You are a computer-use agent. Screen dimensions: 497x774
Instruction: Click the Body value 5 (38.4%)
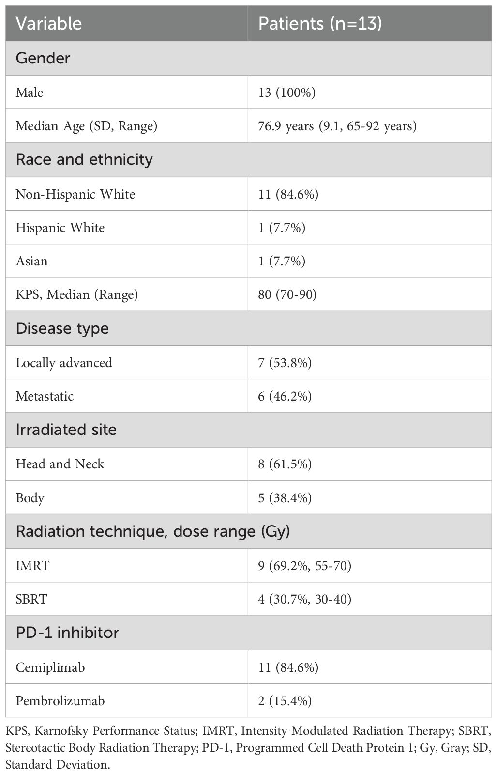pos(285,498)
